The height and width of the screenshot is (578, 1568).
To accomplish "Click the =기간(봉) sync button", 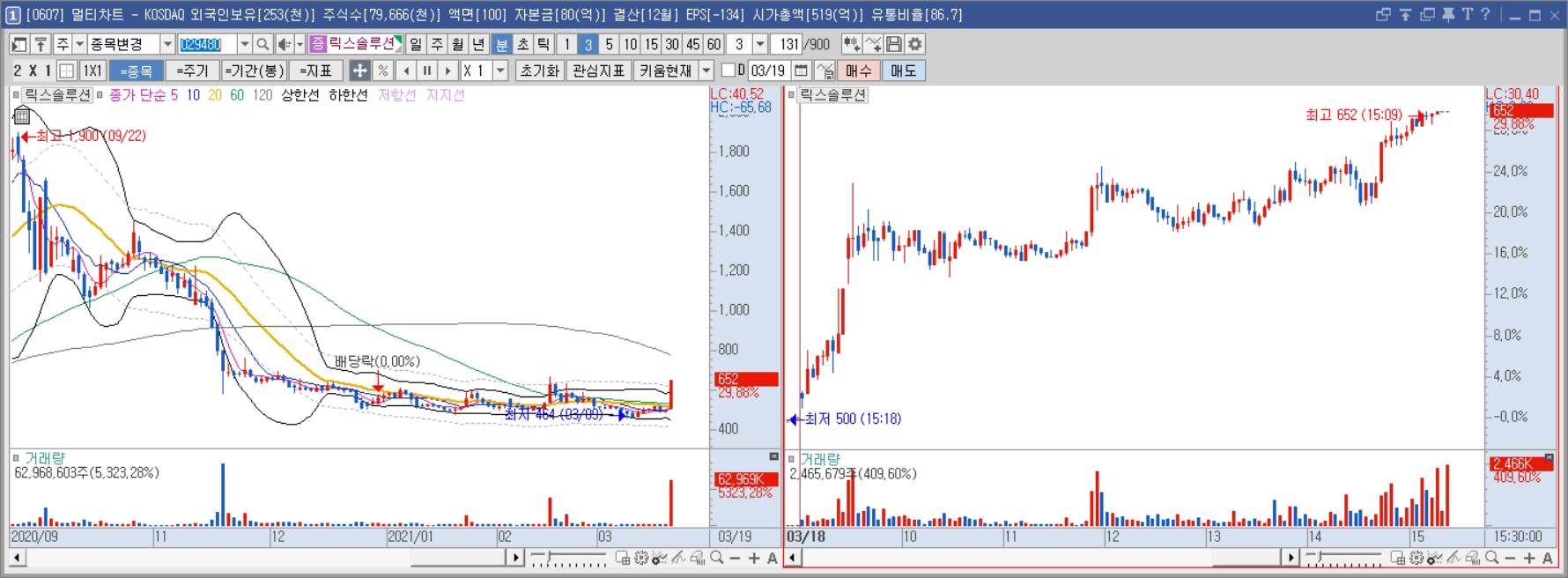I will [254, 70].
